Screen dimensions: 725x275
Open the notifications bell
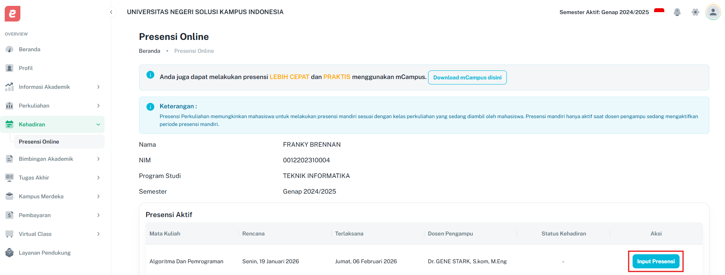coord(677,12)
